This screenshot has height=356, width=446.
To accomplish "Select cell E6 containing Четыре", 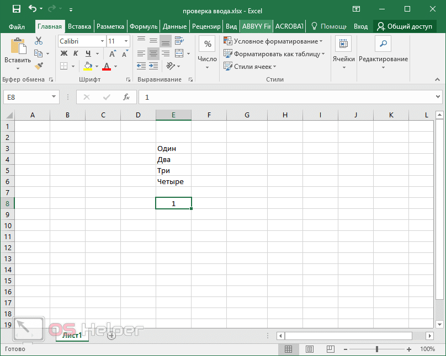I will (x=173, y=181).
